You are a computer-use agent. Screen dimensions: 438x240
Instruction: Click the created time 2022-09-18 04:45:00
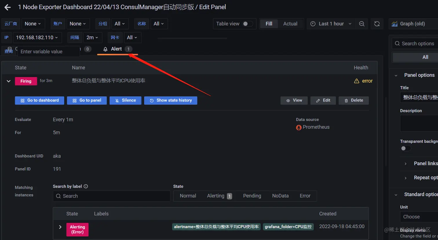tap(342, 226)
